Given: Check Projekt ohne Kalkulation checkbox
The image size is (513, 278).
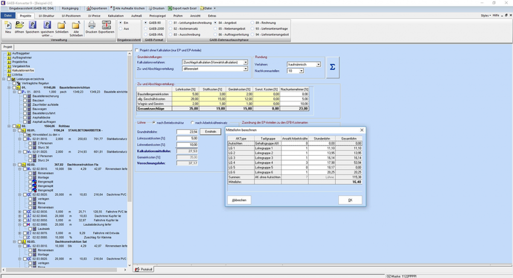Looking at the screenshot, I should [137, 51].
